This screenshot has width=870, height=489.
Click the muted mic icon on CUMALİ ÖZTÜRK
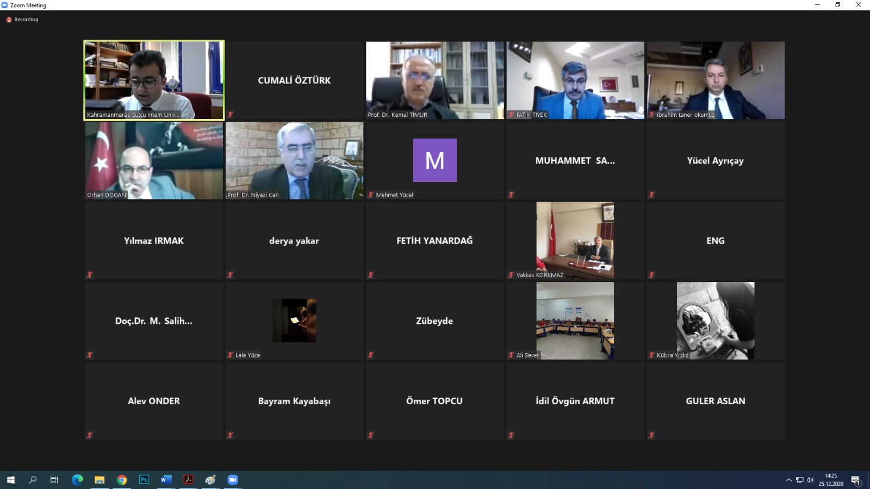coord(230,115)
